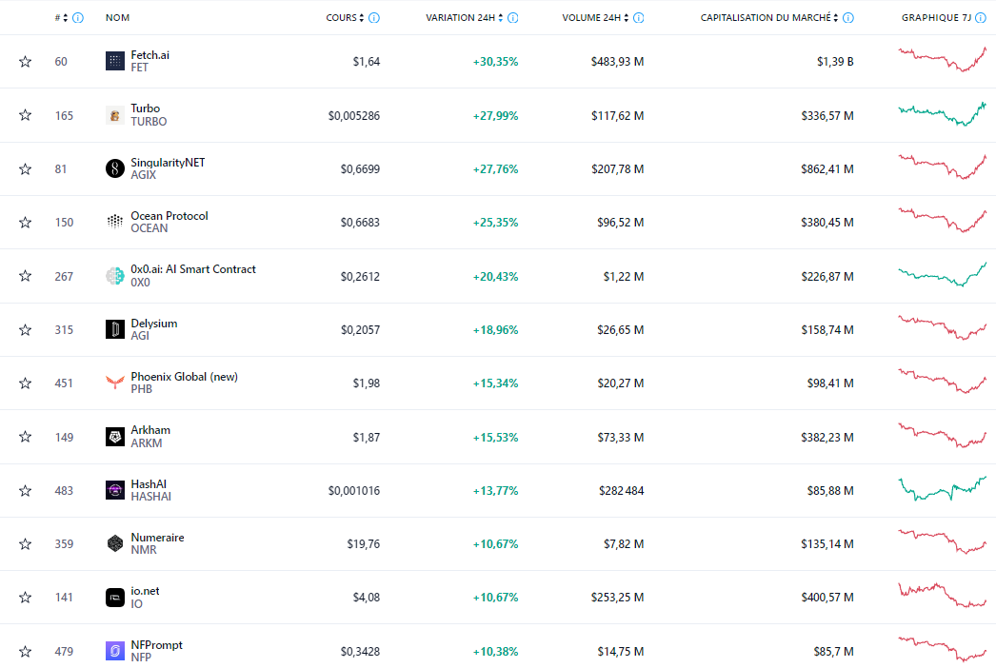Viewport: 996px width, 668px height.
Task: Sort by Cours column arrows
Action: [x=363, y=18]
